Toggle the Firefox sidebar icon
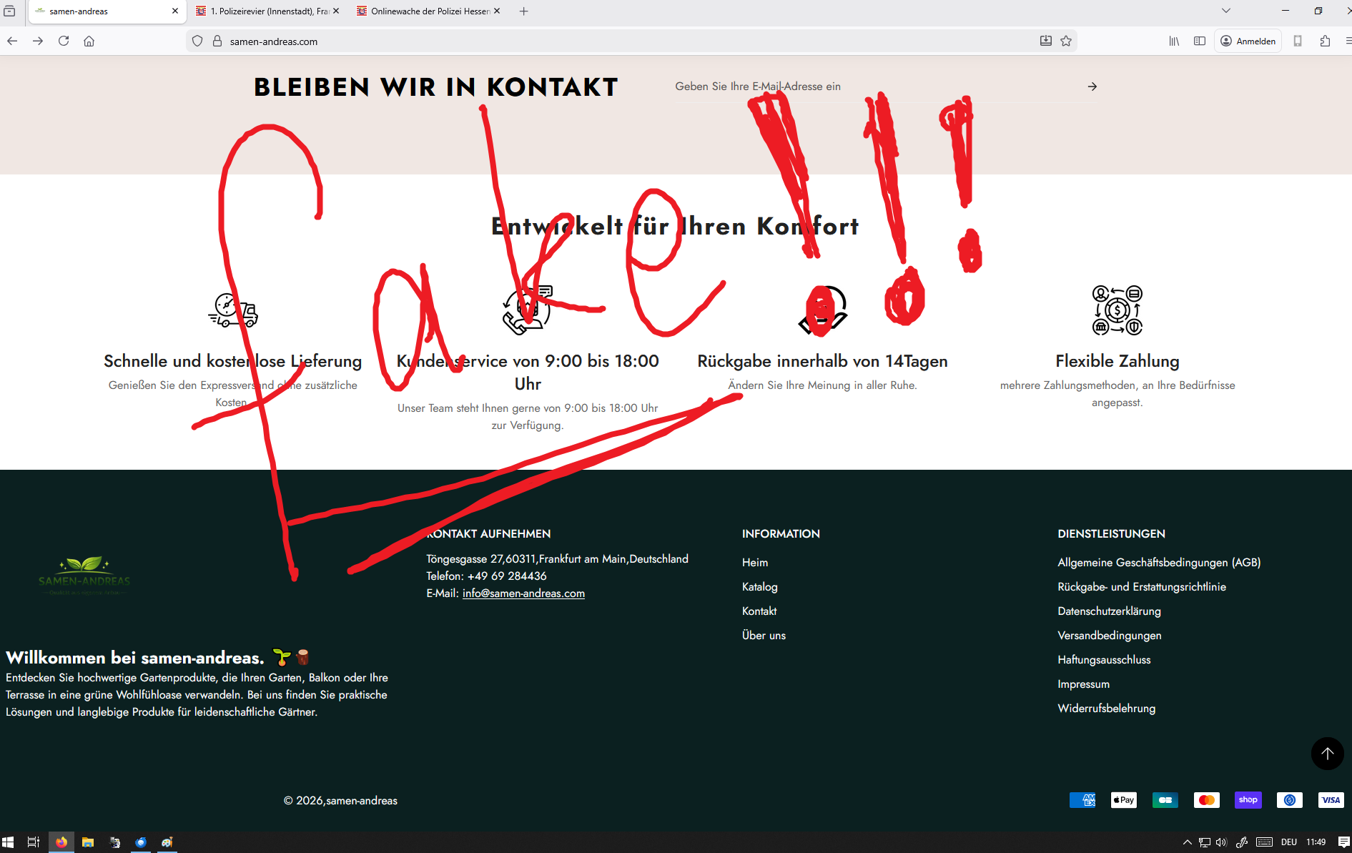This screenshot has height=853, width=1352. click(x=1200, y=41)
